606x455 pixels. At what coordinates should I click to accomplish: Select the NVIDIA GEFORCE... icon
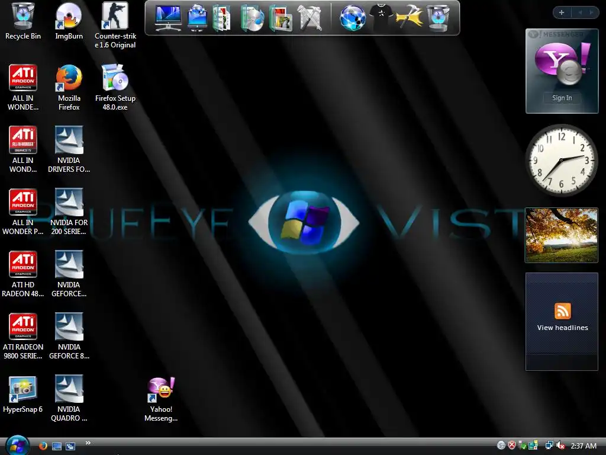point(69,274)
